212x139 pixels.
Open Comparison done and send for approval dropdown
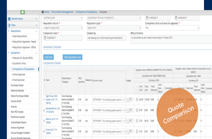(x=172, y=28)
